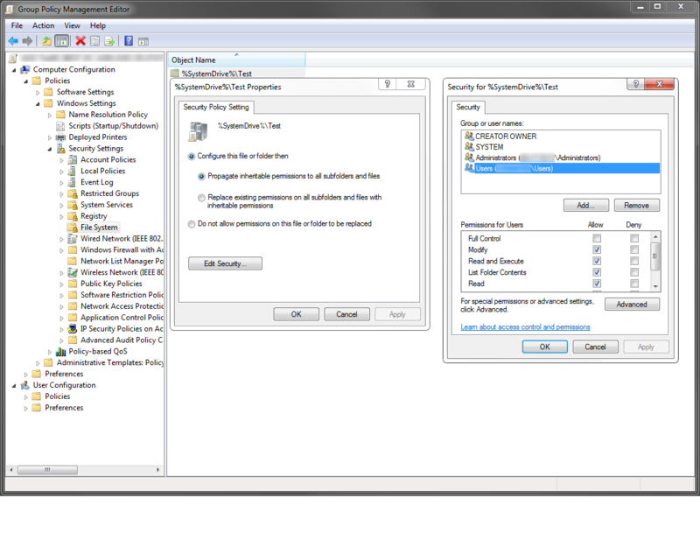The image size is (700, 533).
Task: Click the help question mark in the Security dialog
Action: tap(636, 84)
